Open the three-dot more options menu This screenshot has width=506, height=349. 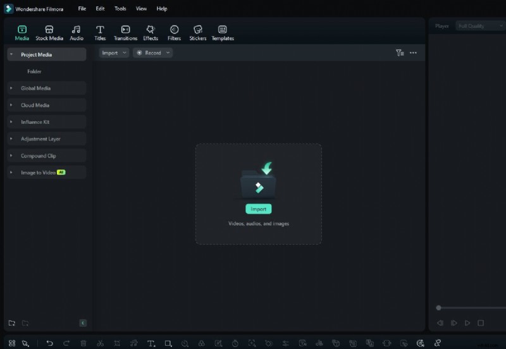pyautogui.click(x=413, y=53)
